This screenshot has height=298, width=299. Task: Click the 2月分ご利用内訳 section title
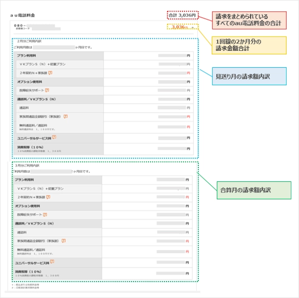[x=28, y=41]
